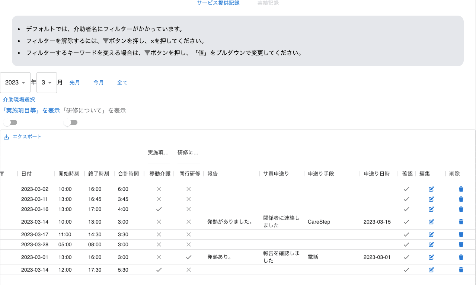Switch to the 実績記録 tab
Screen dimensions: 476x285
[268, 3]
